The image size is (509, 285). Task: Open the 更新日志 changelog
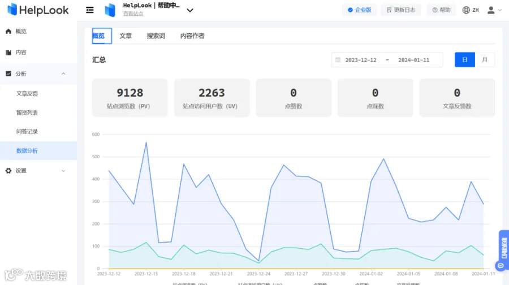click(x=401, y=10)
